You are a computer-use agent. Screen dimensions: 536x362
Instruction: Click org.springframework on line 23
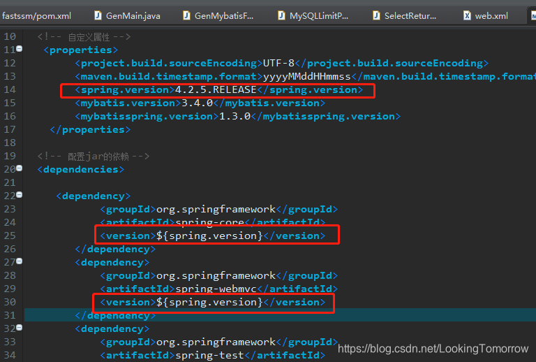point(216,209)
